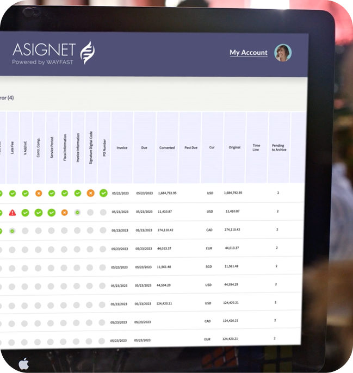Image resolution: width=353 pixels, height=373 pixels.
Task: Click green Service Period check in second row
Action: [51, 213]
